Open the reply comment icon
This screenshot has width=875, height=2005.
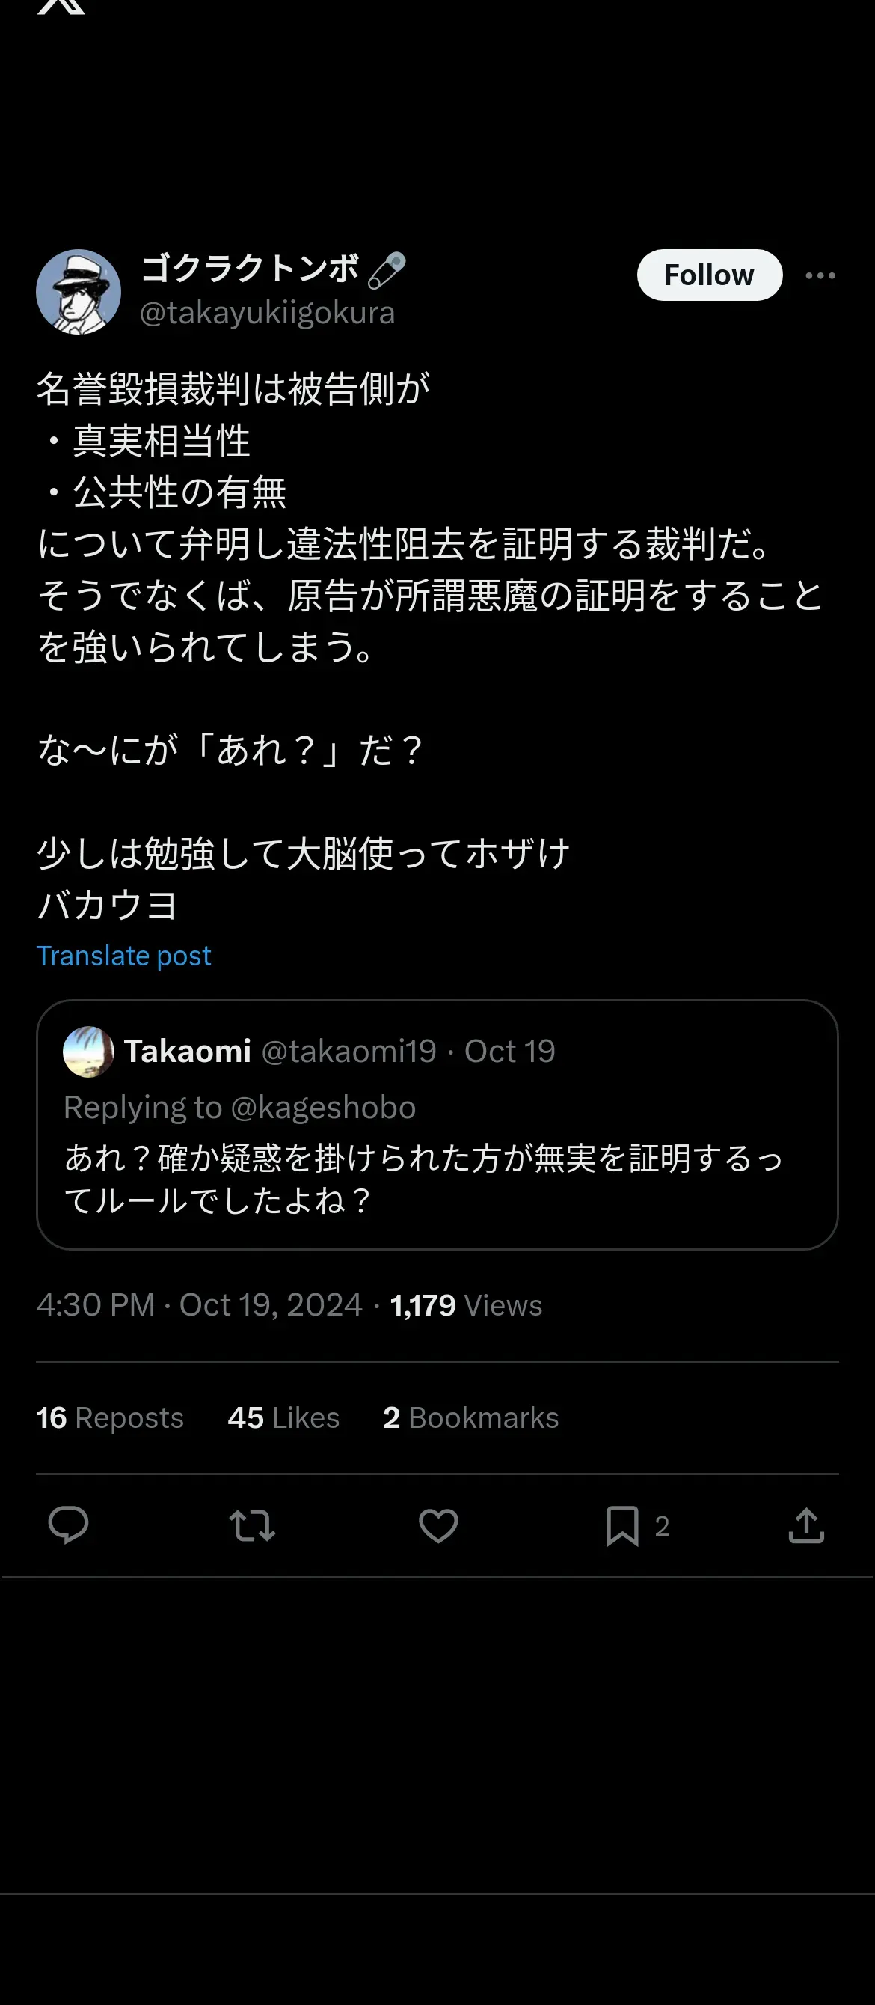69,1525
